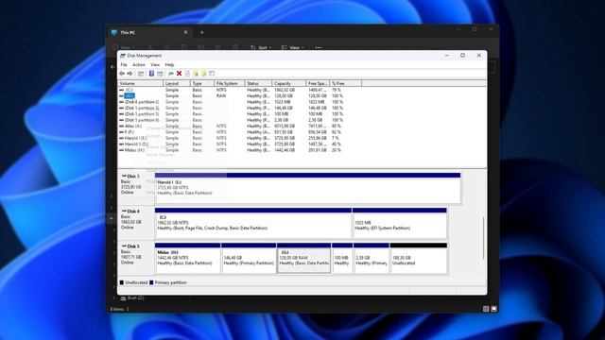Switch to details view icon in File Explorer status bar

486,309
